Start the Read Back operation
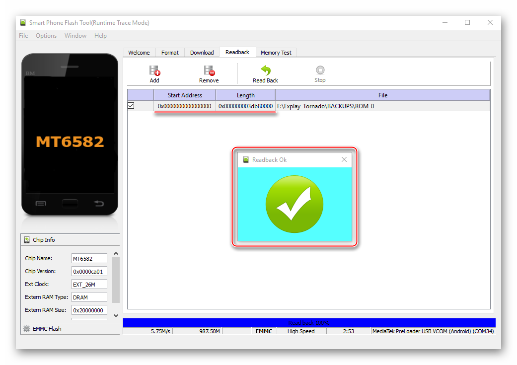Viewport: 517px width, 365px height. click(x=265, y=74)
